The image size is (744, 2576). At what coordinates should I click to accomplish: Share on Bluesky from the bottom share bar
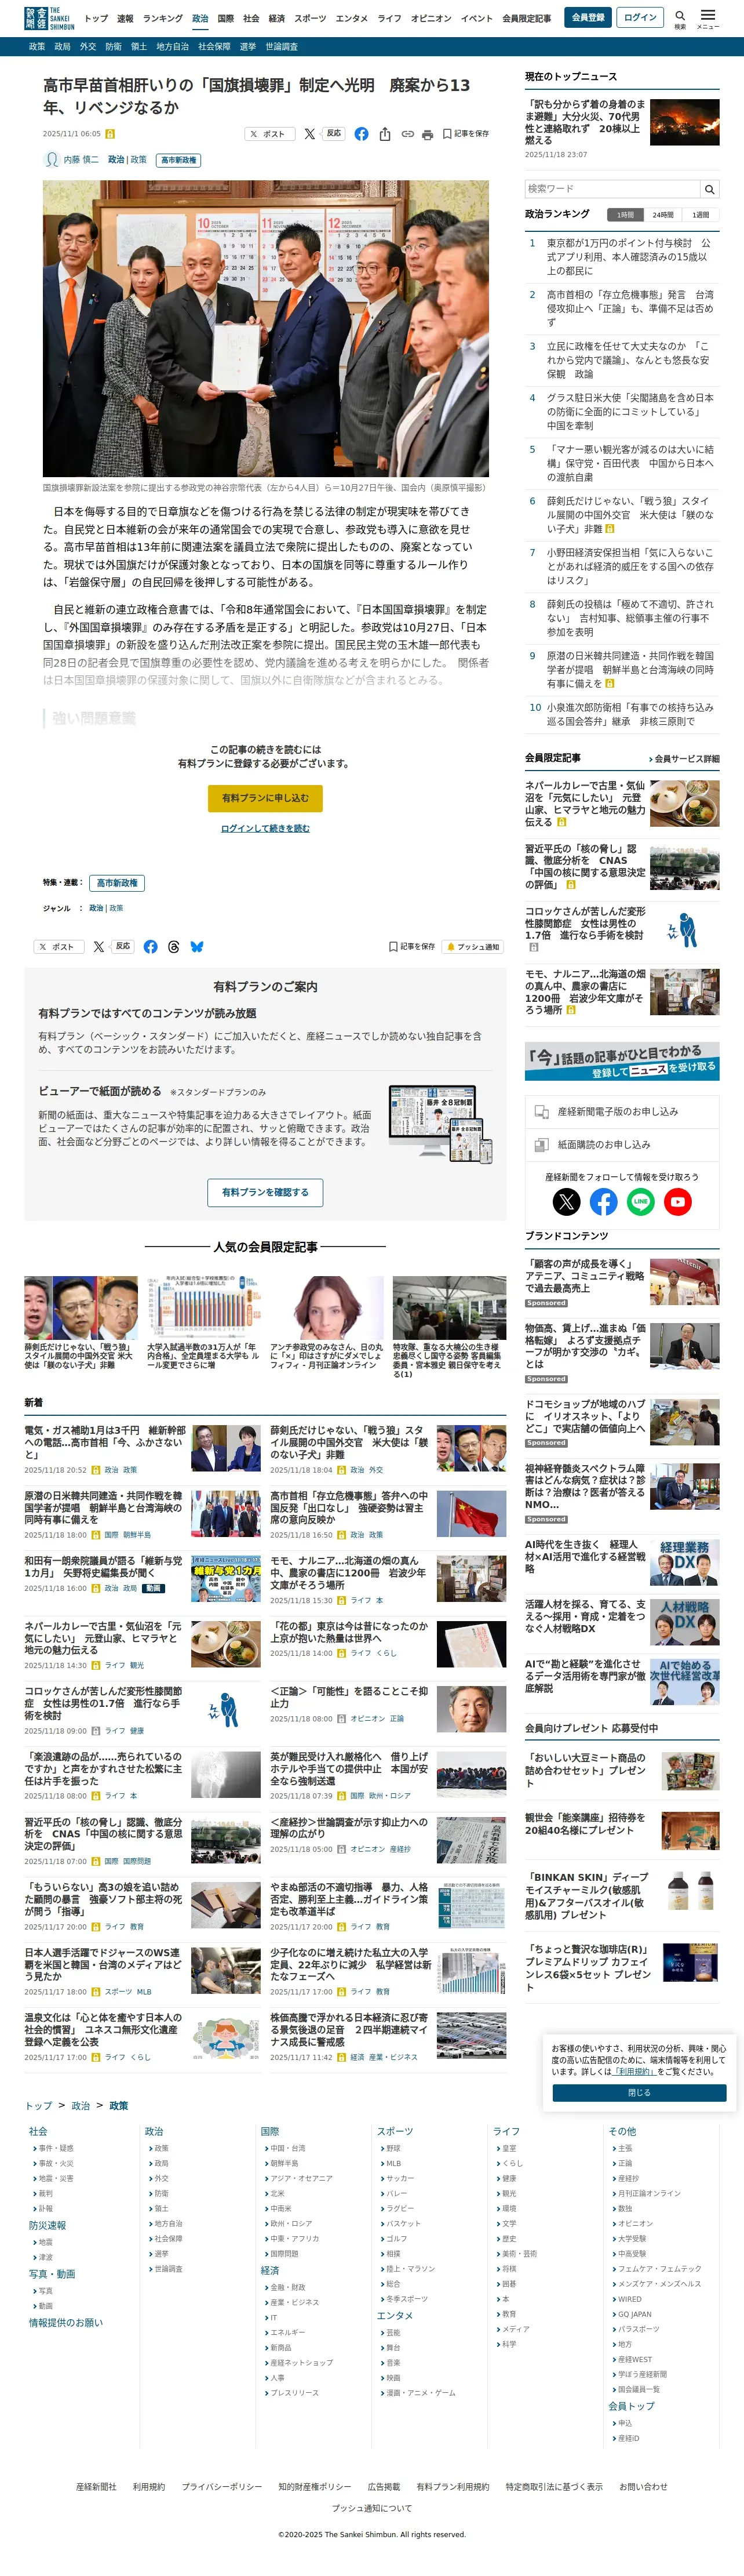197,946
